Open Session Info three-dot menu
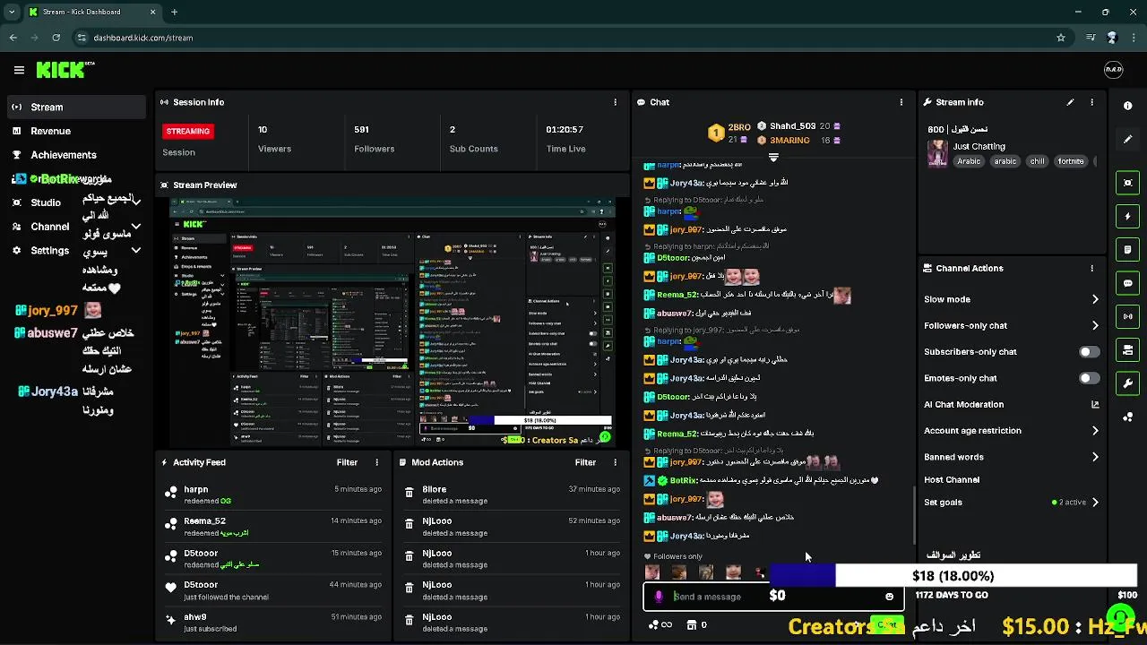The width and height of the screenshot is (1147, 645). 615,102
